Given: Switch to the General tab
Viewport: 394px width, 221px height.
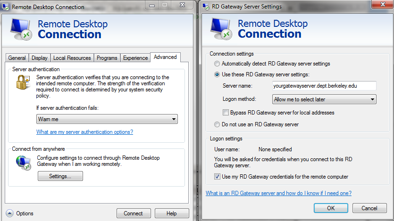Looking at the screenshot, I should 17,58.
